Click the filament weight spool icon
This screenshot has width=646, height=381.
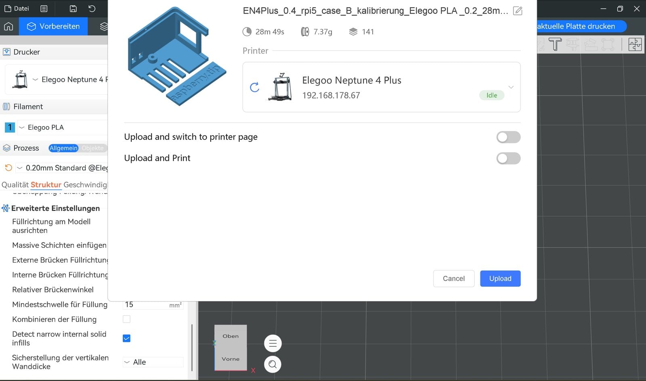coord(305,32)
